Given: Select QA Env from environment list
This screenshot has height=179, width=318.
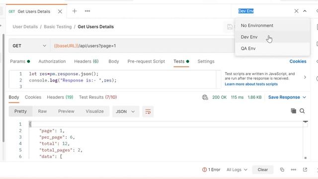Looking at the screenshot, I should coord(272,49).
